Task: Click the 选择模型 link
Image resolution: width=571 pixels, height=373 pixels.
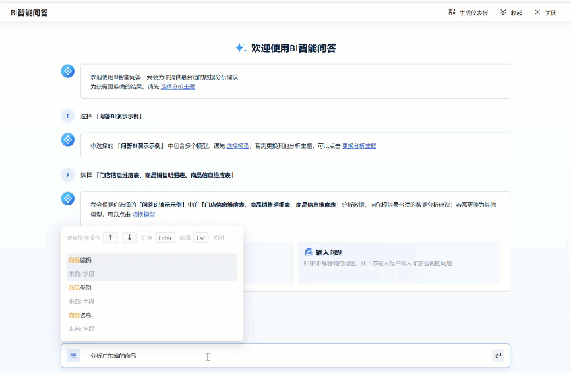Action: click(237, 145)
